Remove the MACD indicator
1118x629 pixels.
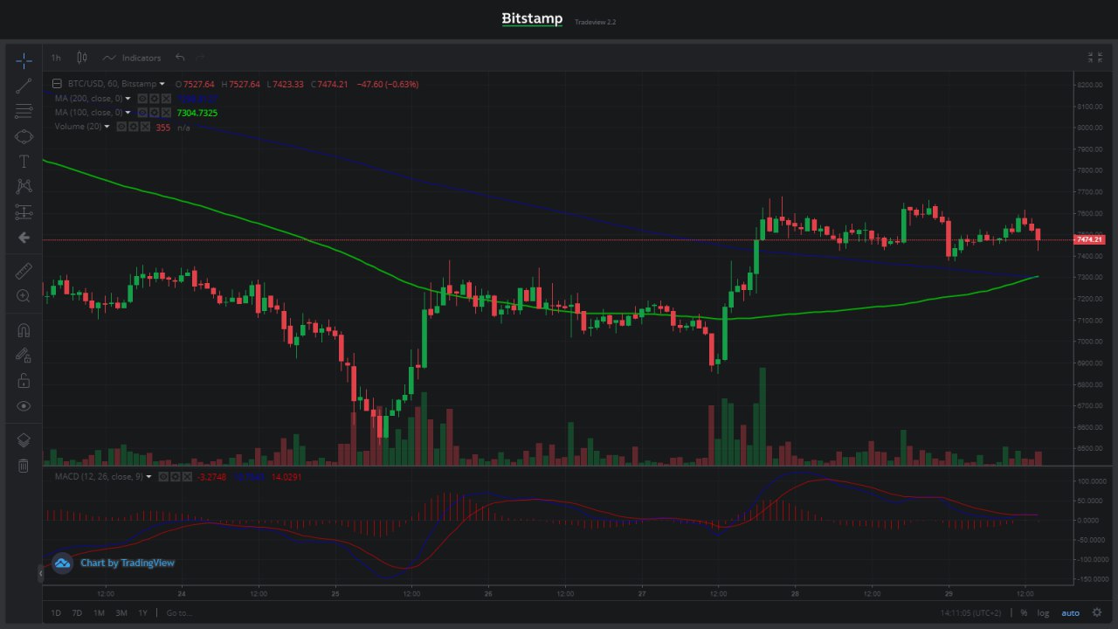[187, 477]
